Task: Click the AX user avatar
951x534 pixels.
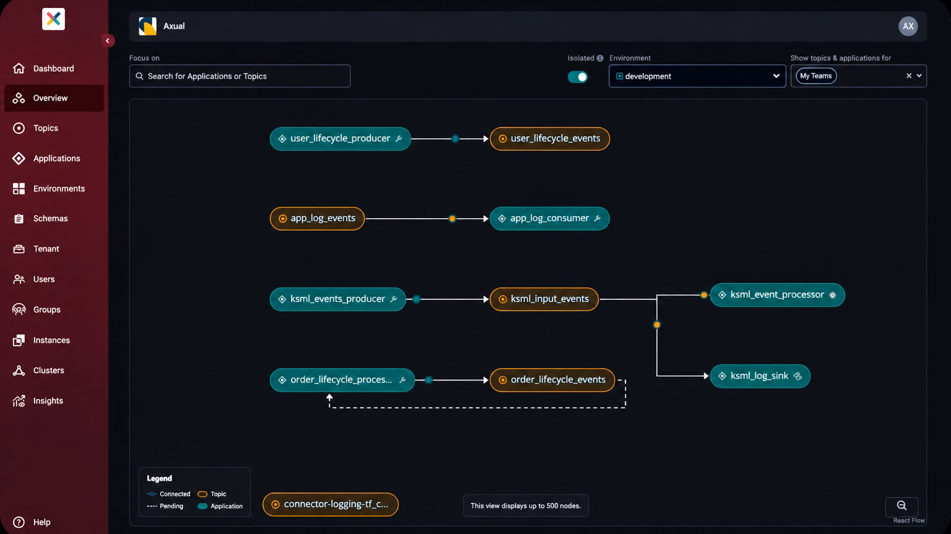Action: (908, 26)
